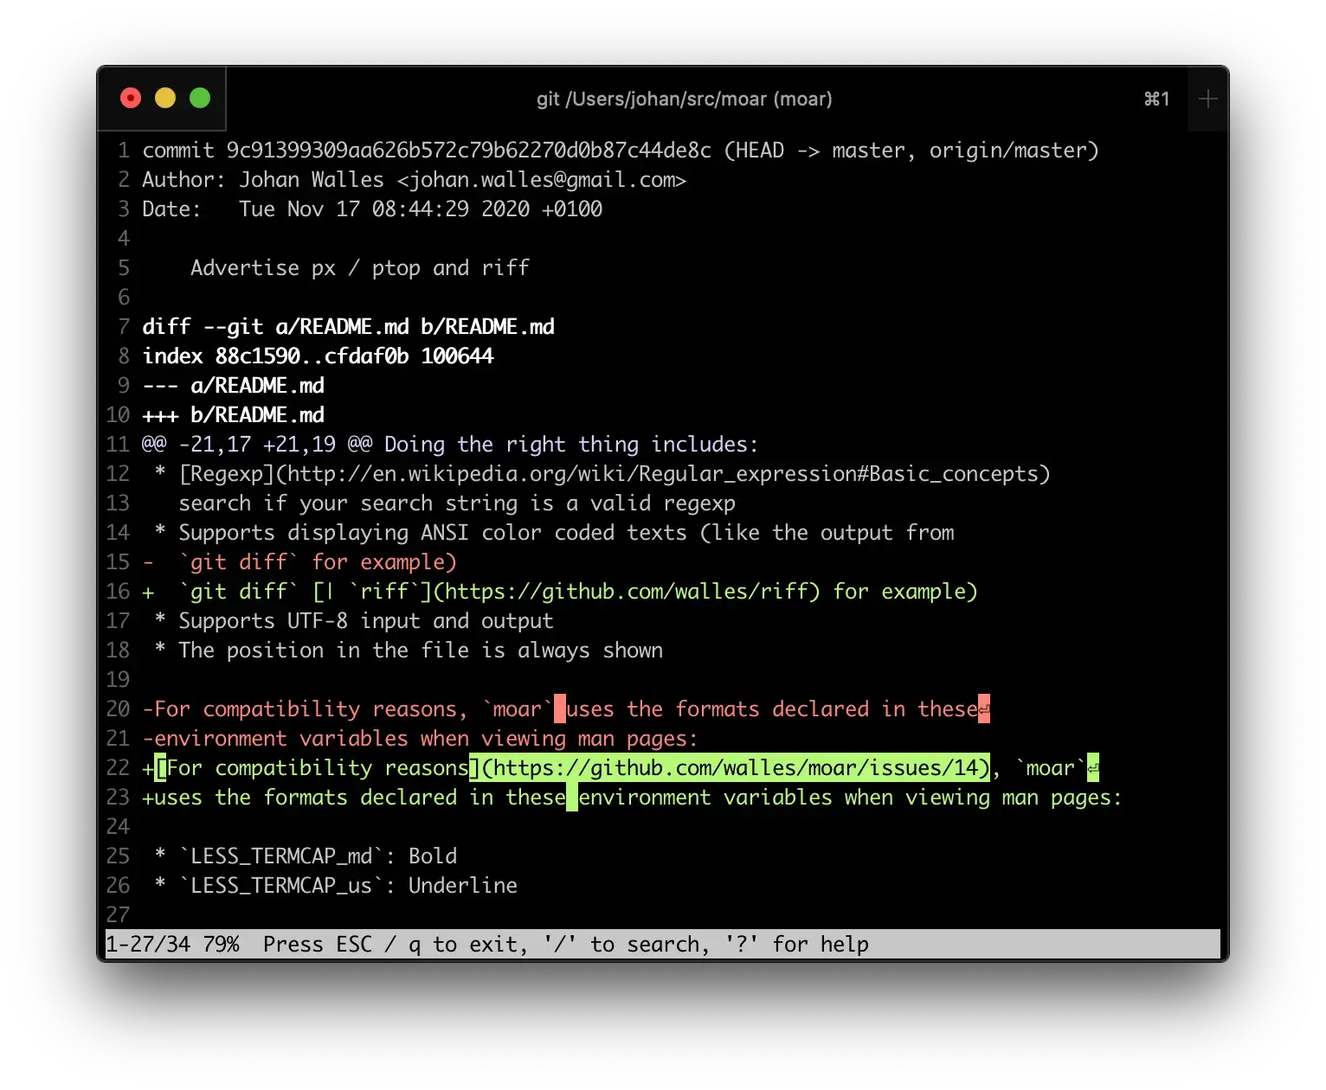Screen dimensions: 1326x1090
Task: Click the red line-wrap marker ending line 20
Action: click(984, 709)
